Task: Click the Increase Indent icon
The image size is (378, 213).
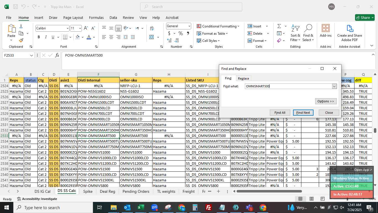Action: point(133,37)
